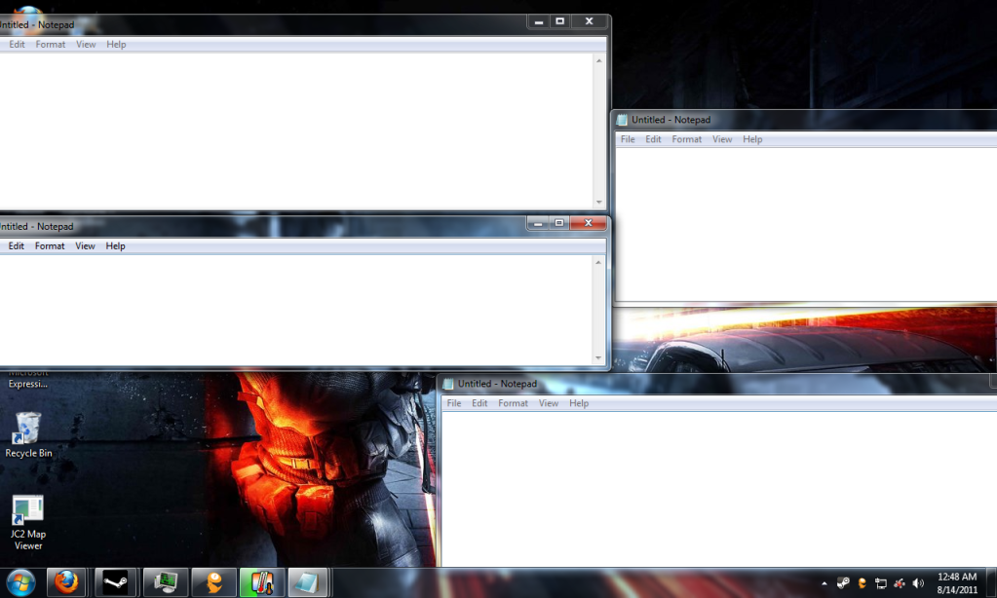Click the lowest window's Untitled - Notepad title
Image resolution: width=997 pixels, height=598 pixels.
coord(497,384)
